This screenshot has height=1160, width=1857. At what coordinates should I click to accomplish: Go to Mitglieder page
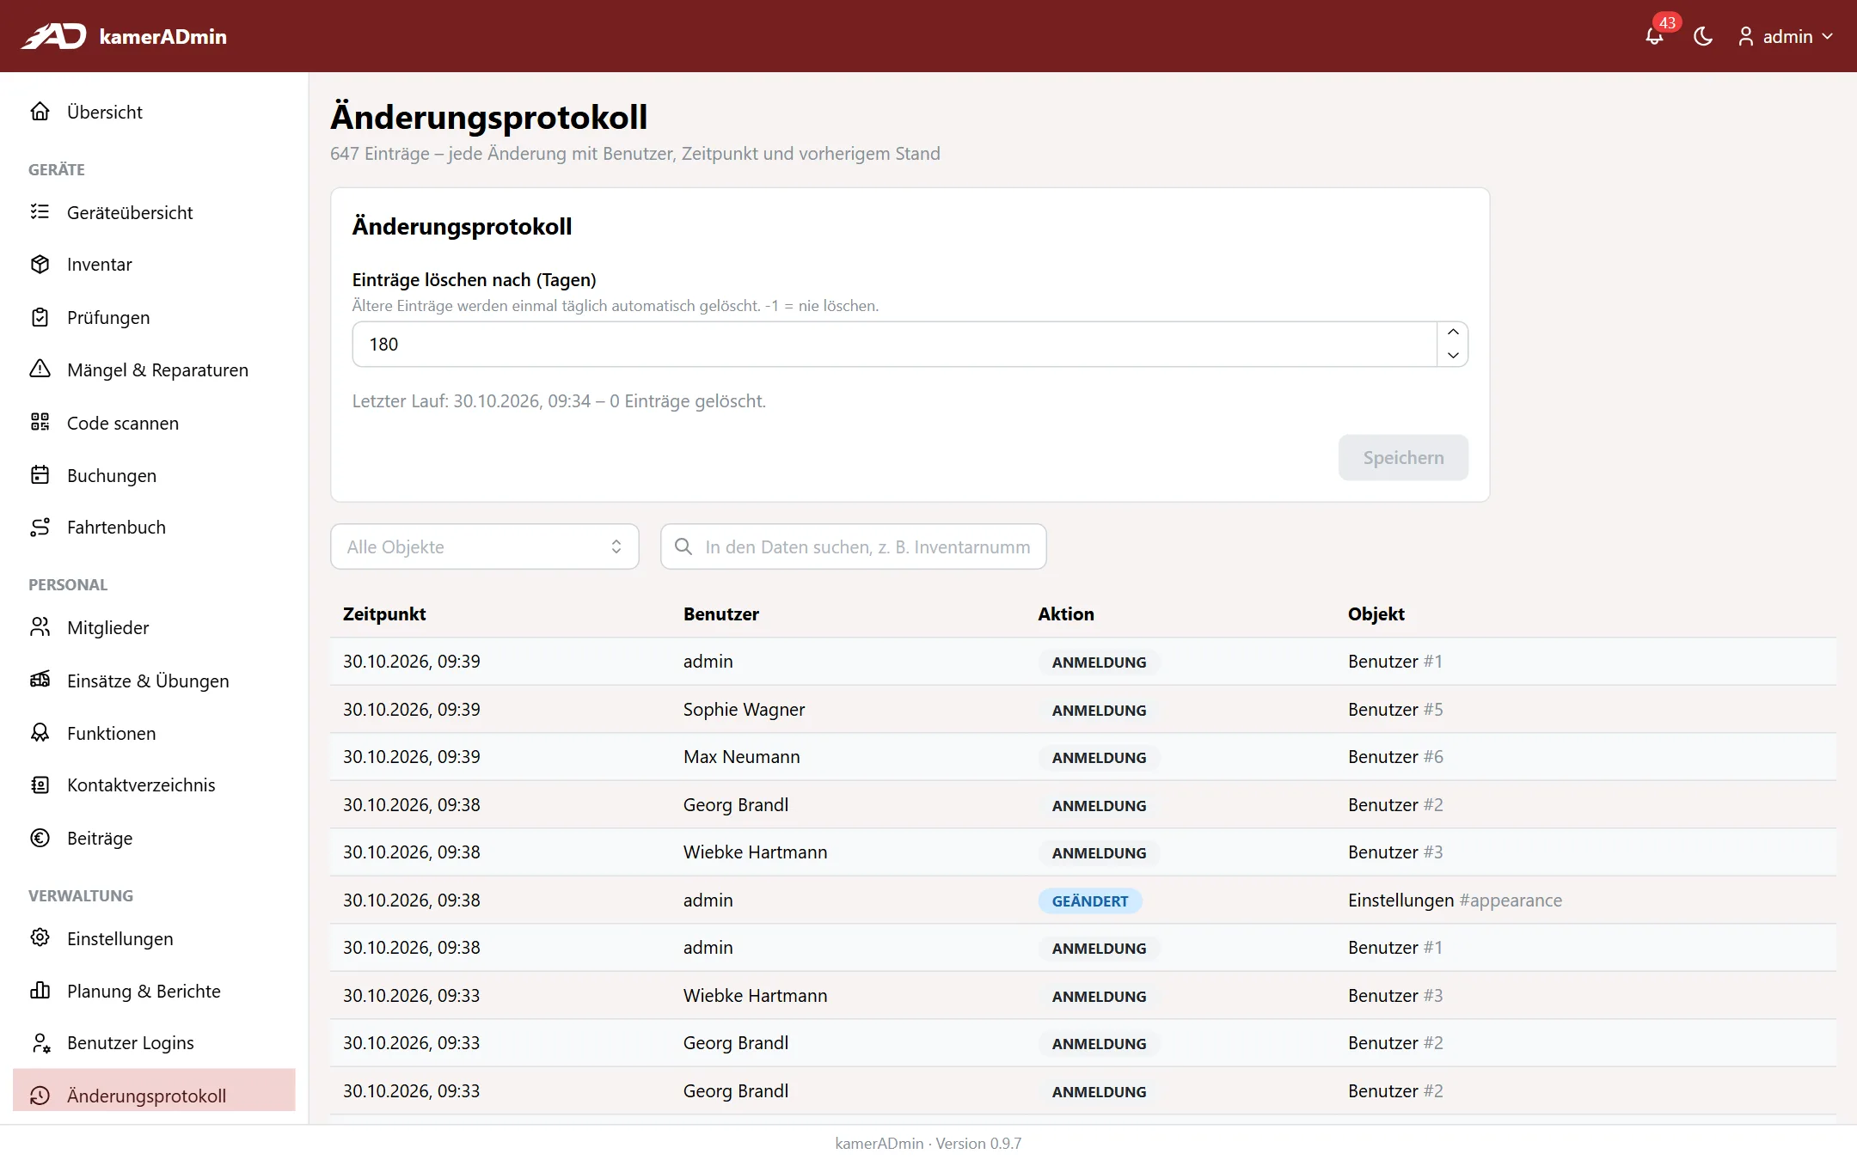click(x=154, y=627)
